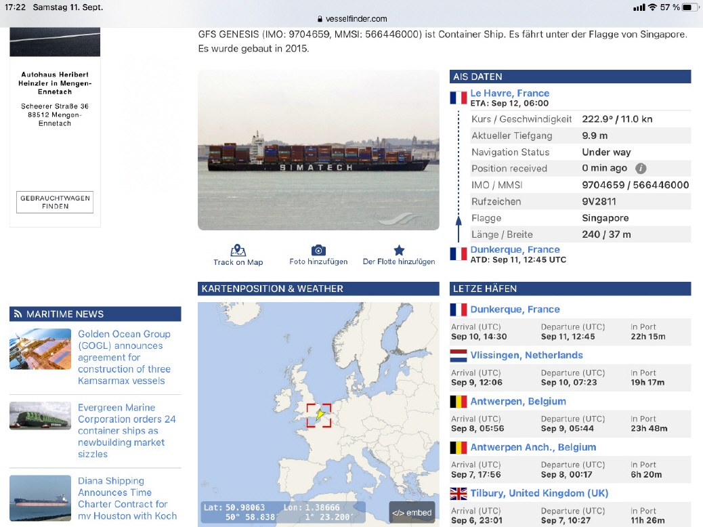
Task: Click the star icon to add to fleet
Action: (399, 250)
